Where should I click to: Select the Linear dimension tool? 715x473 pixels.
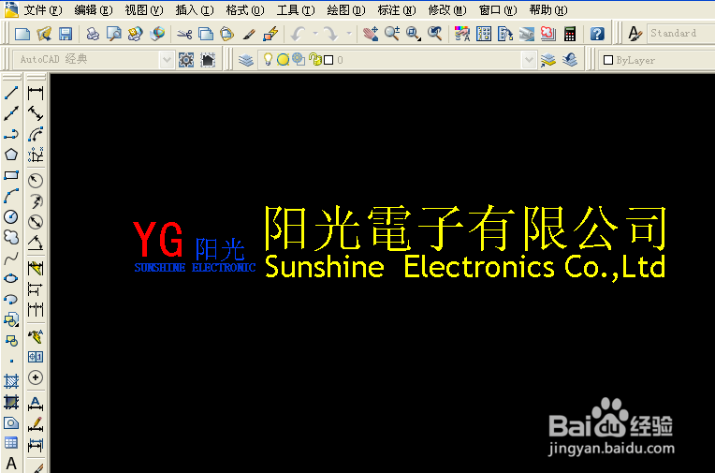pyautogui.click(x=36, y=93)
